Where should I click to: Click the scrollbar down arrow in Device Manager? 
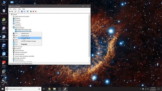[x=89, y=61]
